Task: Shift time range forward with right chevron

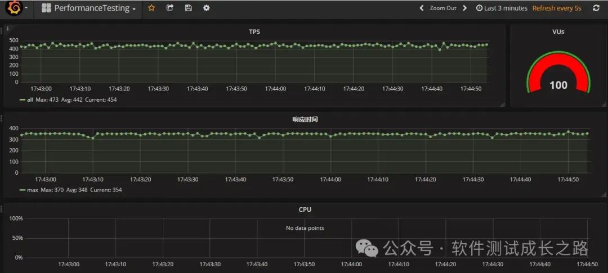Action: [465, 8]
